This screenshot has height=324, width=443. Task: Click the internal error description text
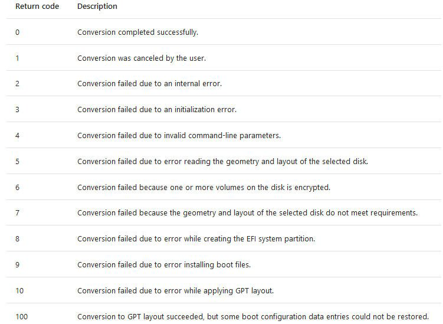pos(149,84)
